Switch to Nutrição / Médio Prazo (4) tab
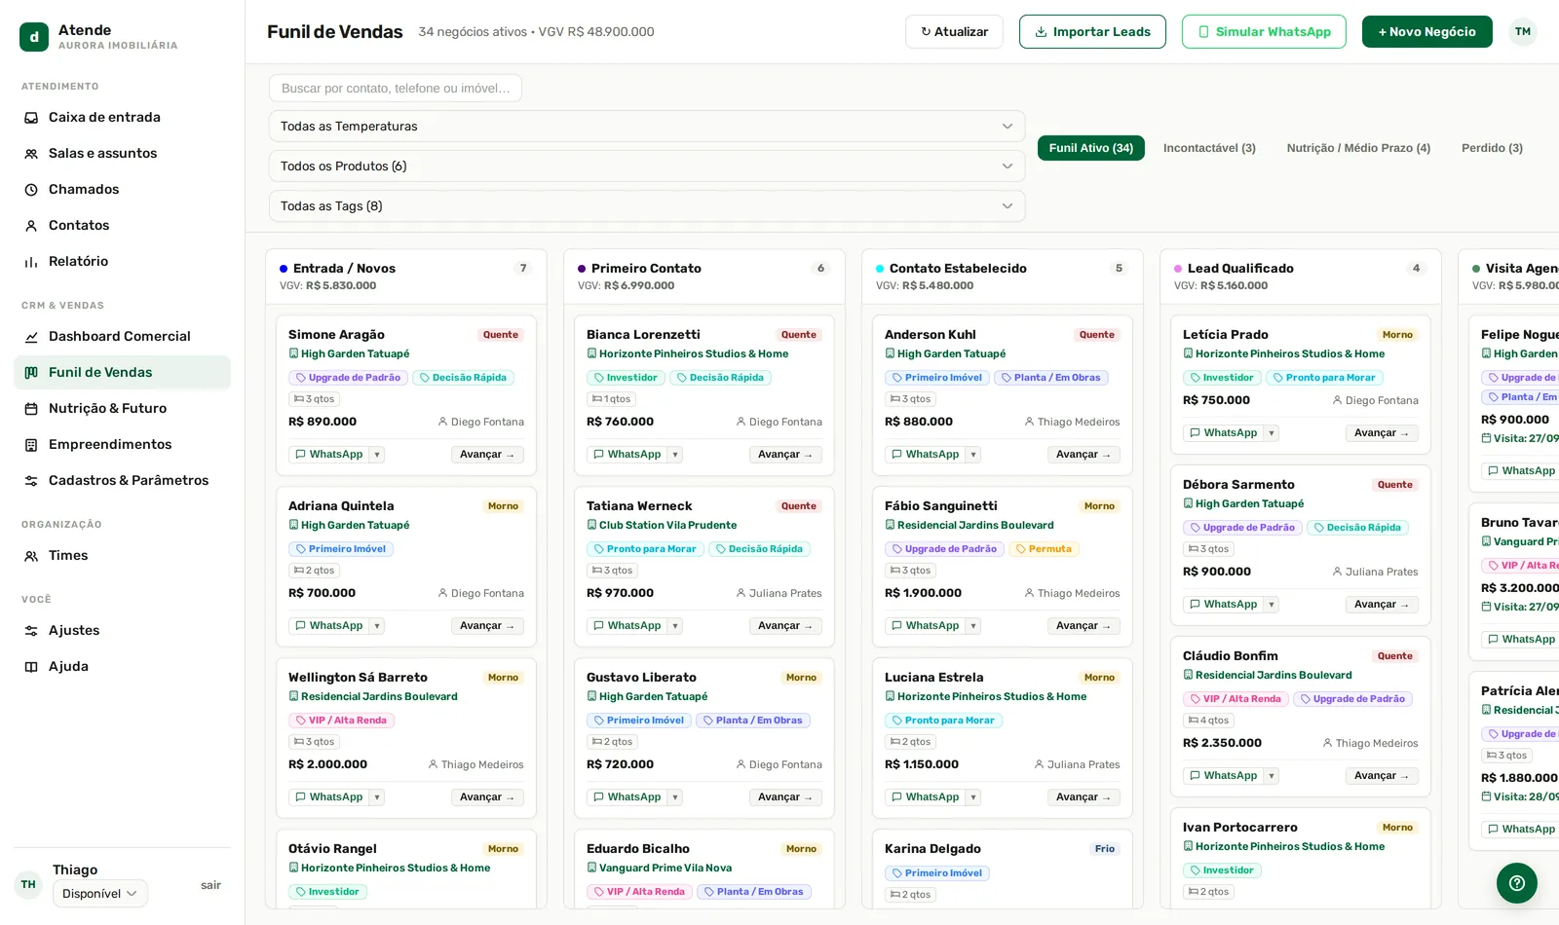 (1358, 148)
